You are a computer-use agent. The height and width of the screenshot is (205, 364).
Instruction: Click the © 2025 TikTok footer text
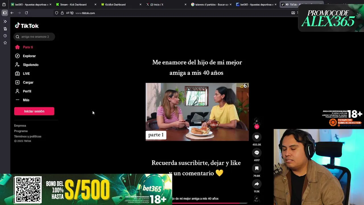[x=22, y=141]
